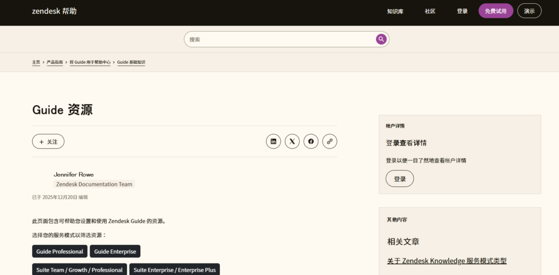Click the purple search magnifier icon

(381, 39)
